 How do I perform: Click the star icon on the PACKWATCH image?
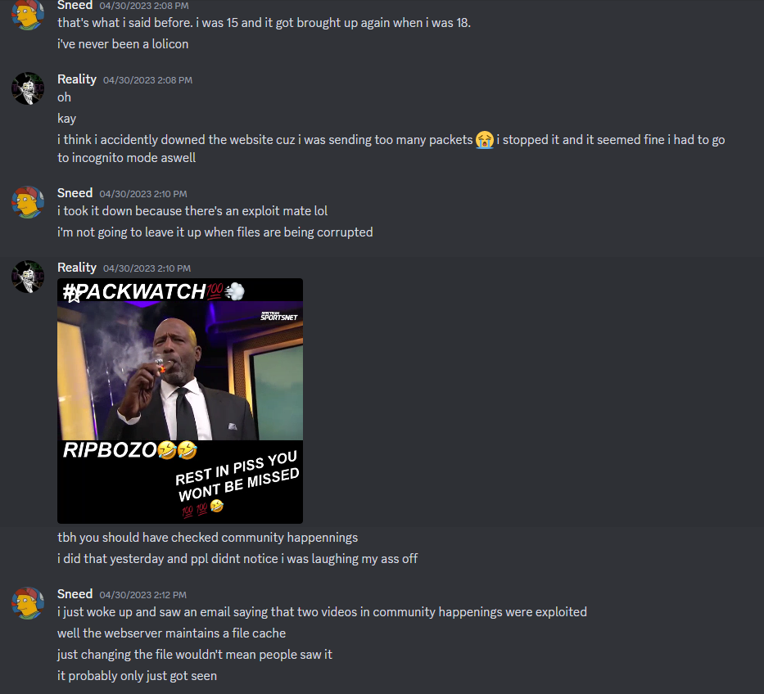(x=73, y=294)
